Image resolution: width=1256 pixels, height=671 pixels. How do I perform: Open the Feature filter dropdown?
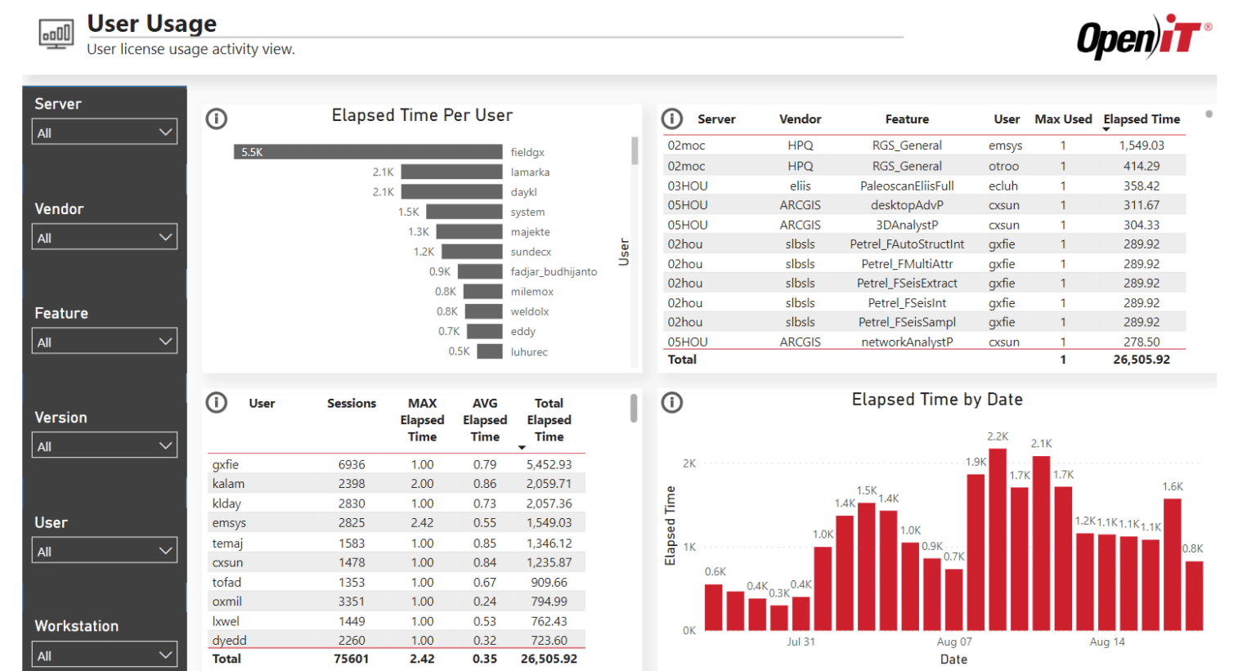click(x=104, y=340)
